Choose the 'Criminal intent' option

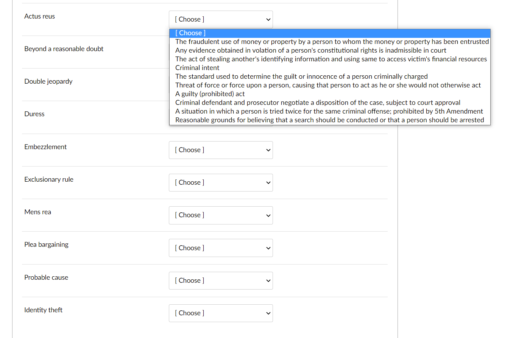click(330, 68)
